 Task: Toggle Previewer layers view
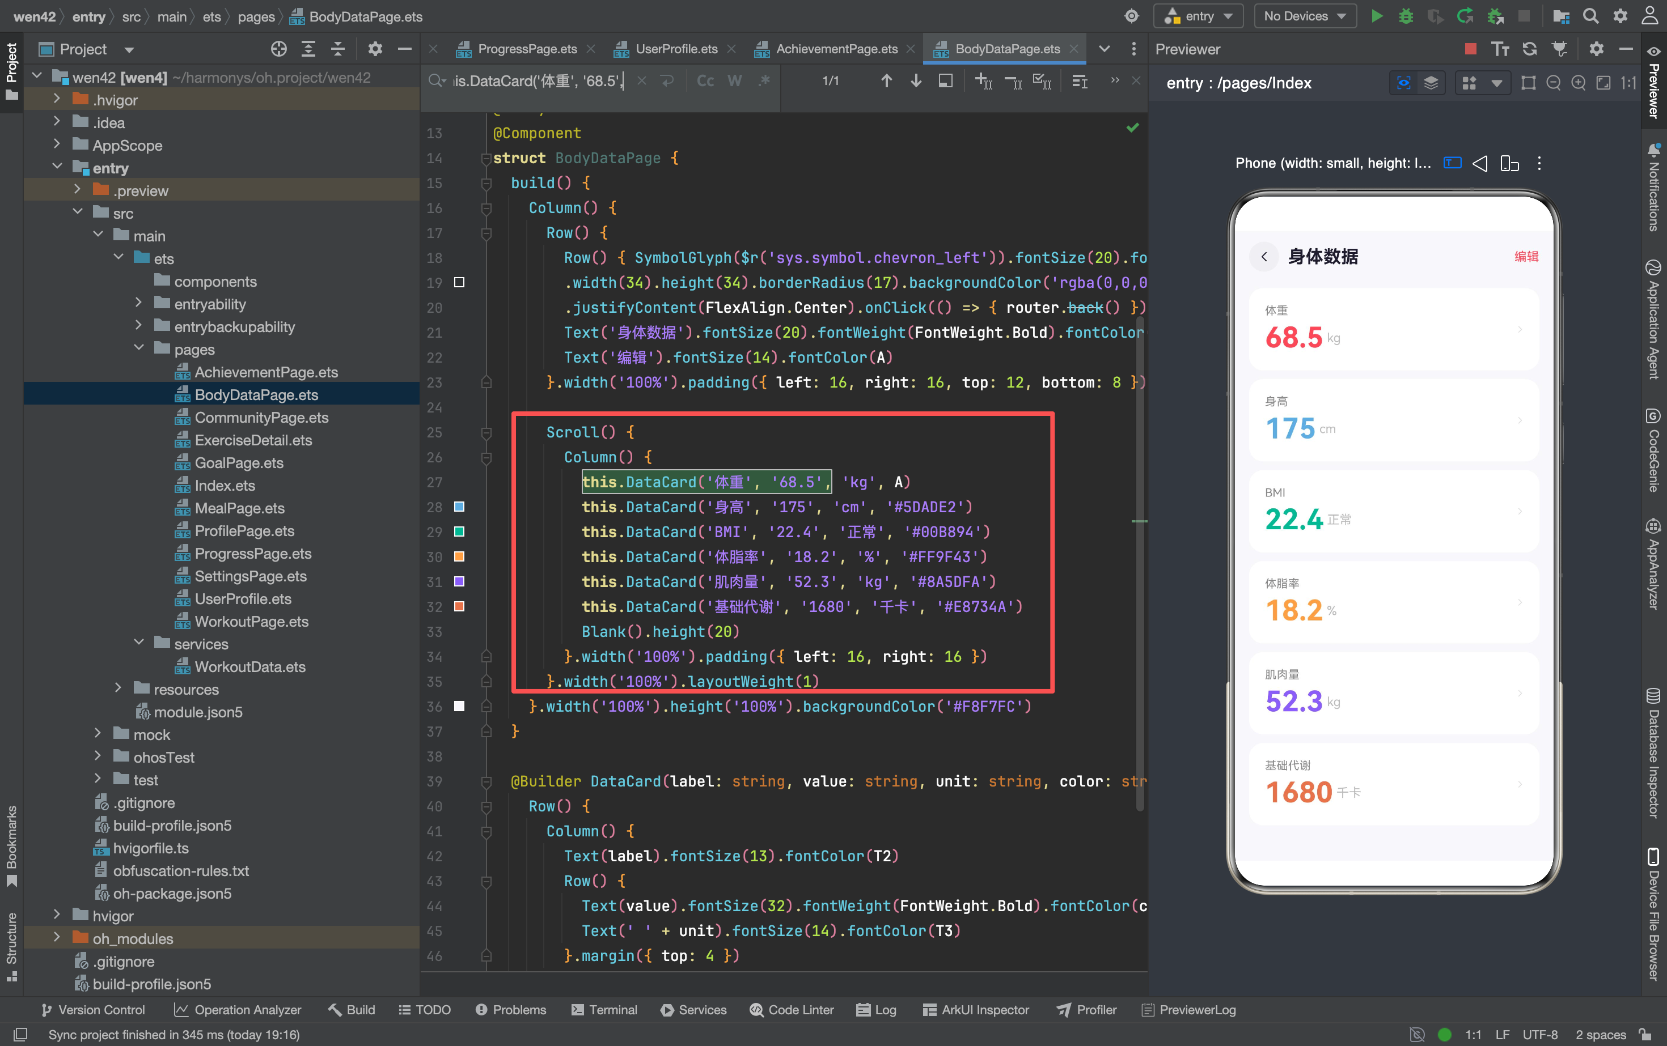1431,83
